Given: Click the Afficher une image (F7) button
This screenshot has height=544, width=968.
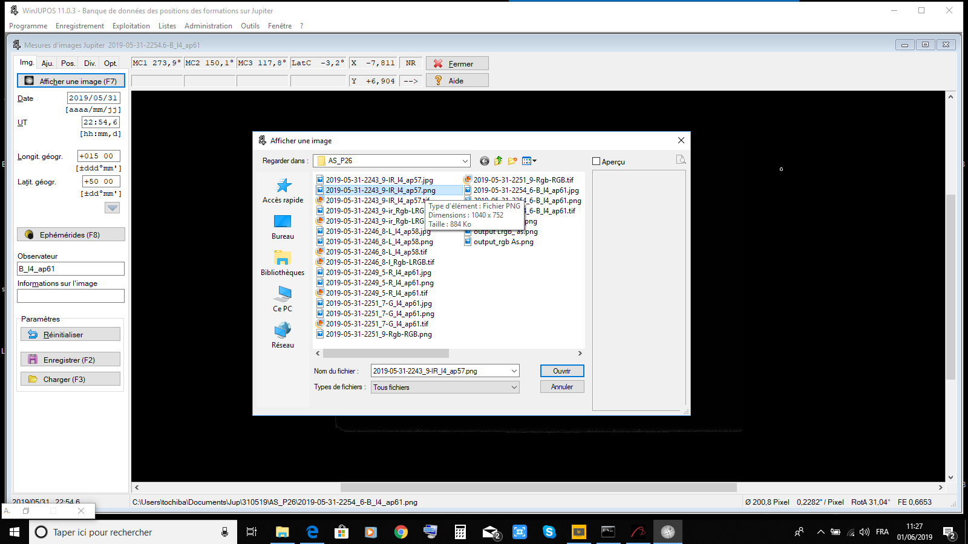Looking at the screenshot, I should click(x=71, y=81).
